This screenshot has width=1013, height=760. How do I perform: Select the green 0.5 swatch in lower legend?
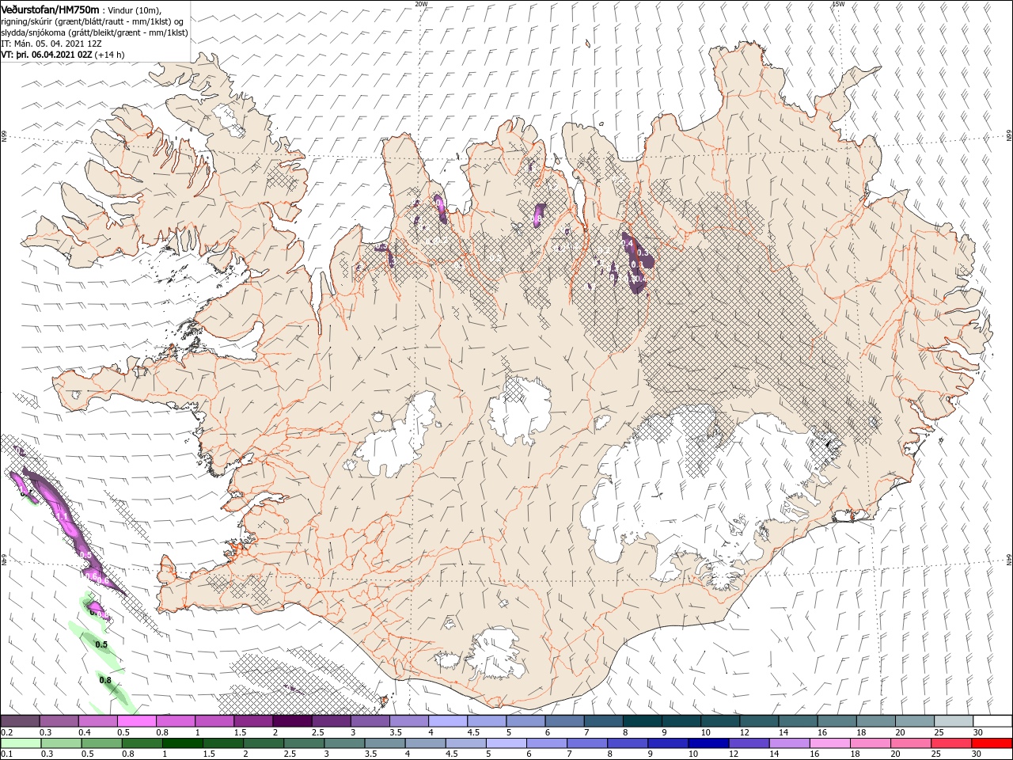coord(102,743)
